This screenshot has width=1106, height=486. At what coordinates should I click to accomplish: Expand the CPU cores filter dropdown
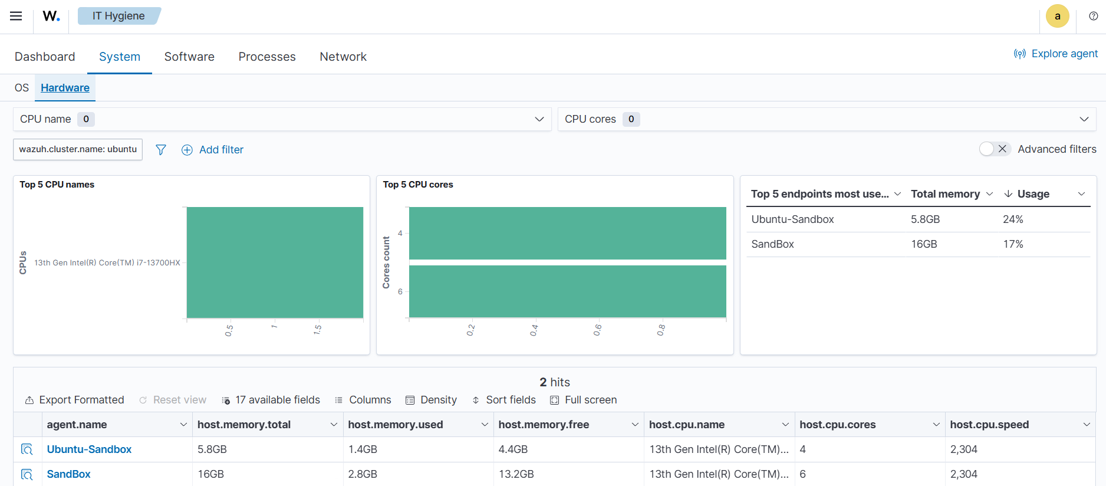coord(1084,119)
